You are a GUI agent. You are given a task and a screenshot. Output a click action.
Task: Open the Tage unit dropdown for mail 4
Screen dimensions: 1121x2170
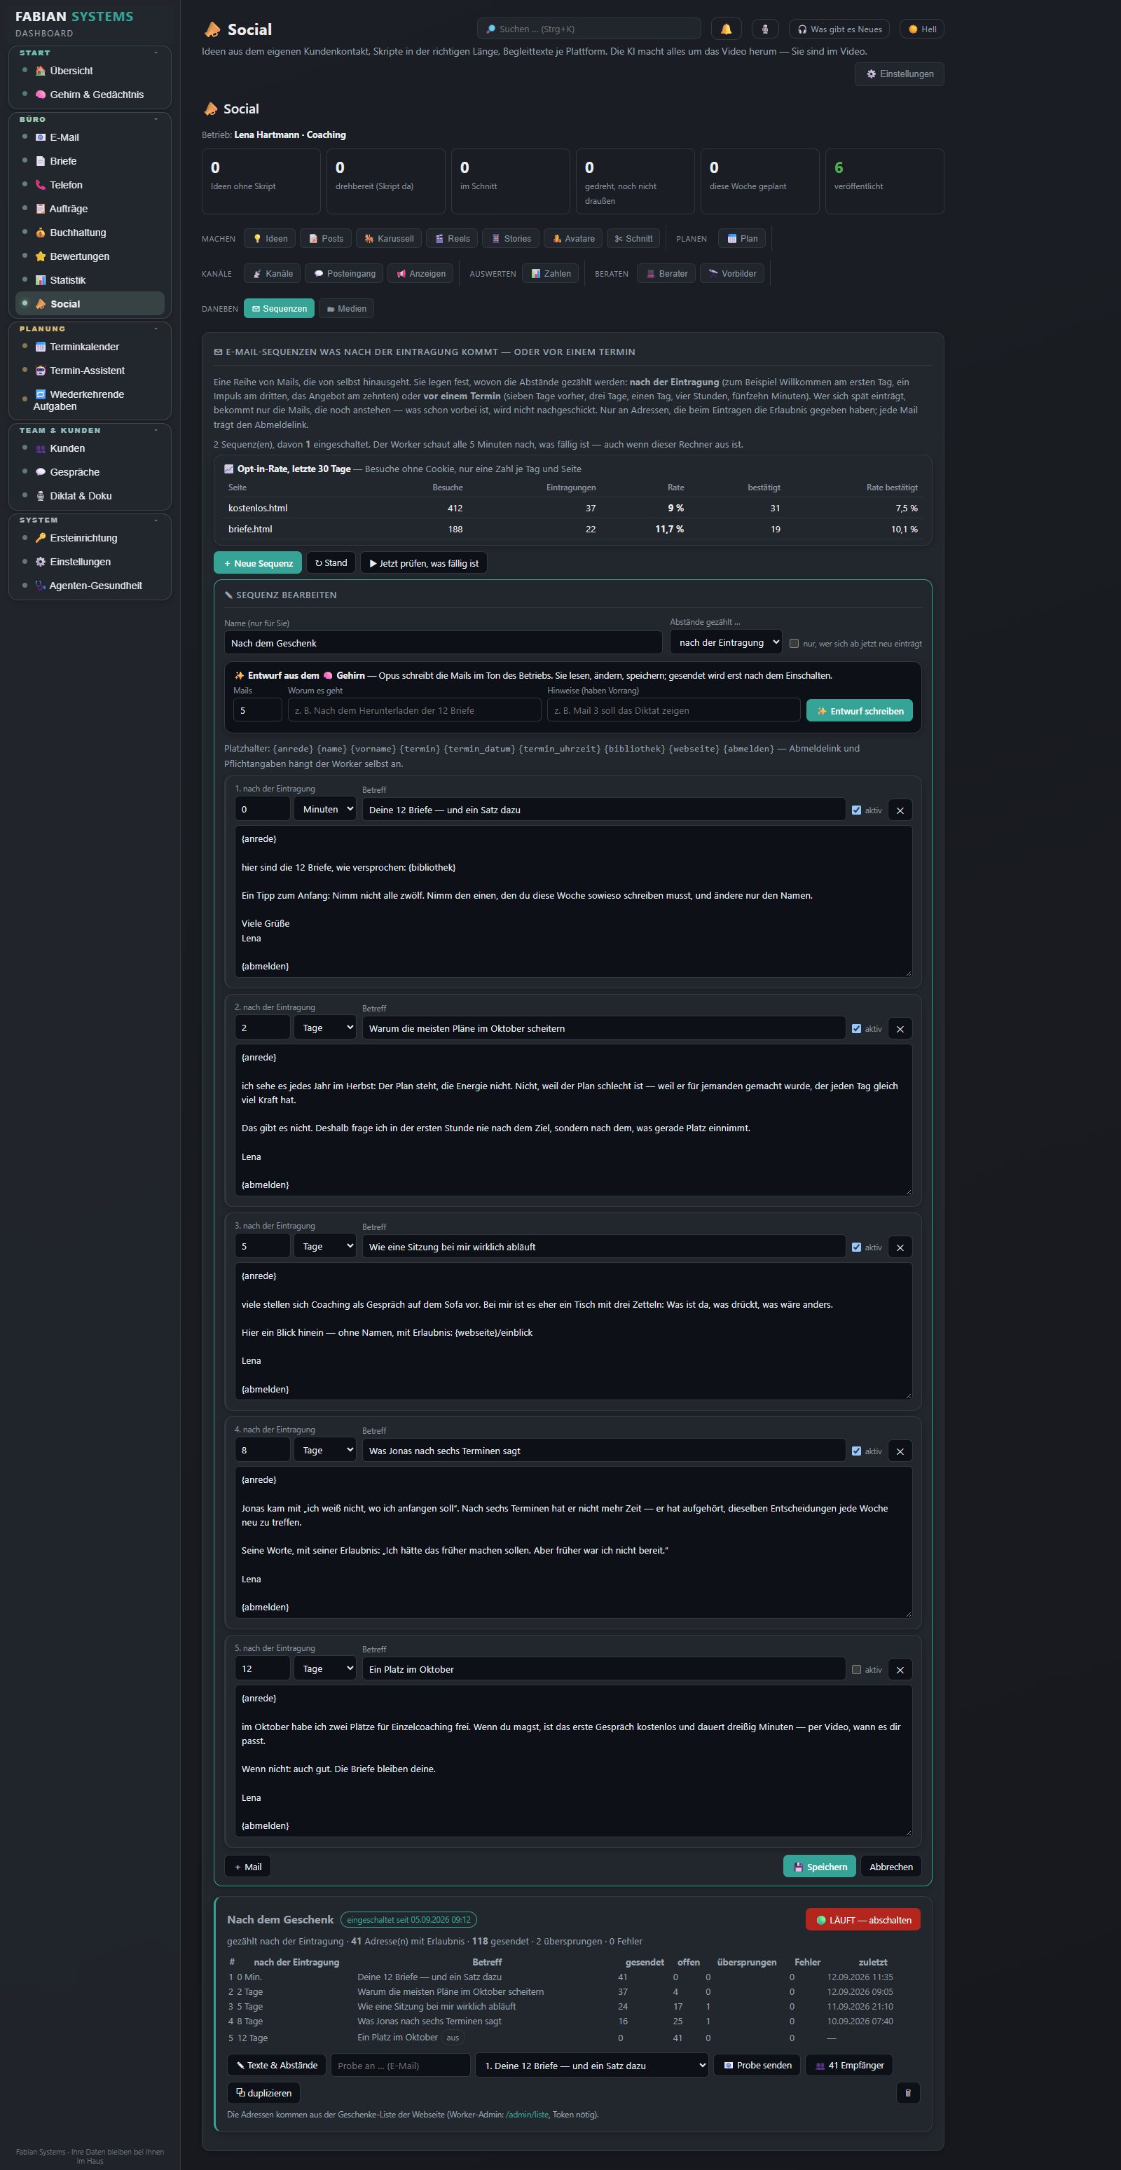point(324,1451)
